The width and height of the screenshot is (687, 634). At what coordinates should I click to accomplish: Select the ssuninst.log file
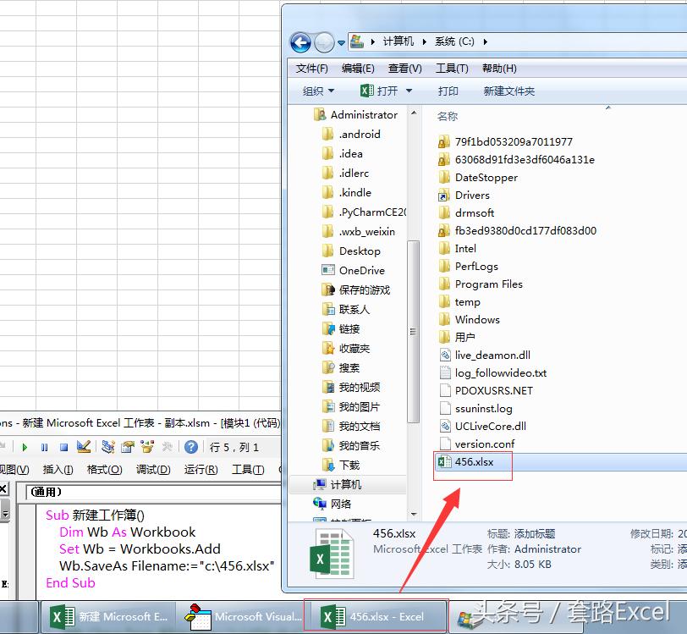[x=475, y=409]
